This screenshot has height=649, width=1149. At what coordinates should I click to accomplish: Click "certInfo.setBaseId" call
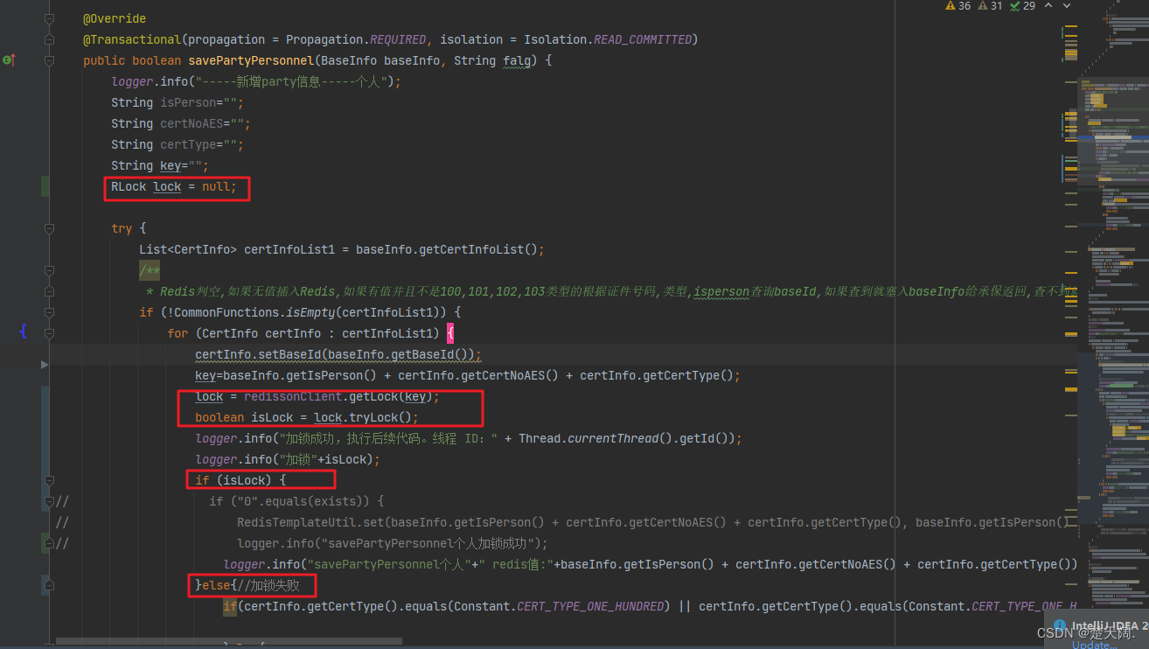tap(258, 354)
